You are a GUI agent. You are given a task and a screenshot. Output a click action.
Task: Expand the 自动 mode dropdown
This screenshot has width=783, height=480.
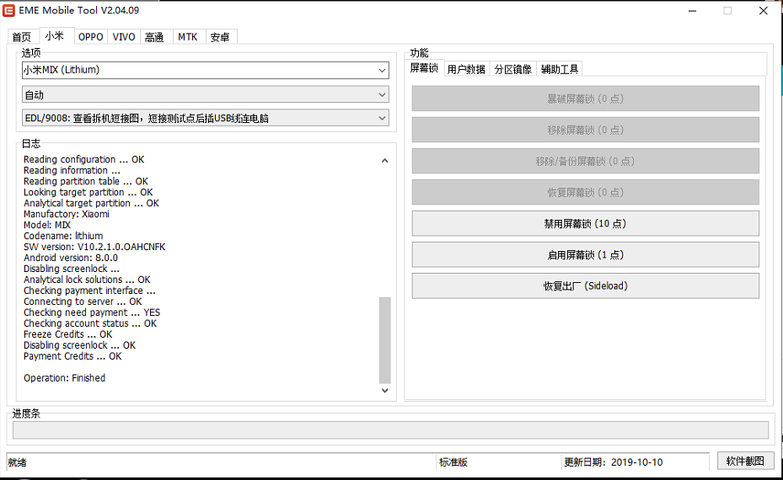click(x=206, y=94)
